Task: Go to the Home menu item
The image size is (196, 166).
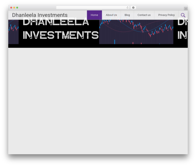Action: tap(94, 15)
